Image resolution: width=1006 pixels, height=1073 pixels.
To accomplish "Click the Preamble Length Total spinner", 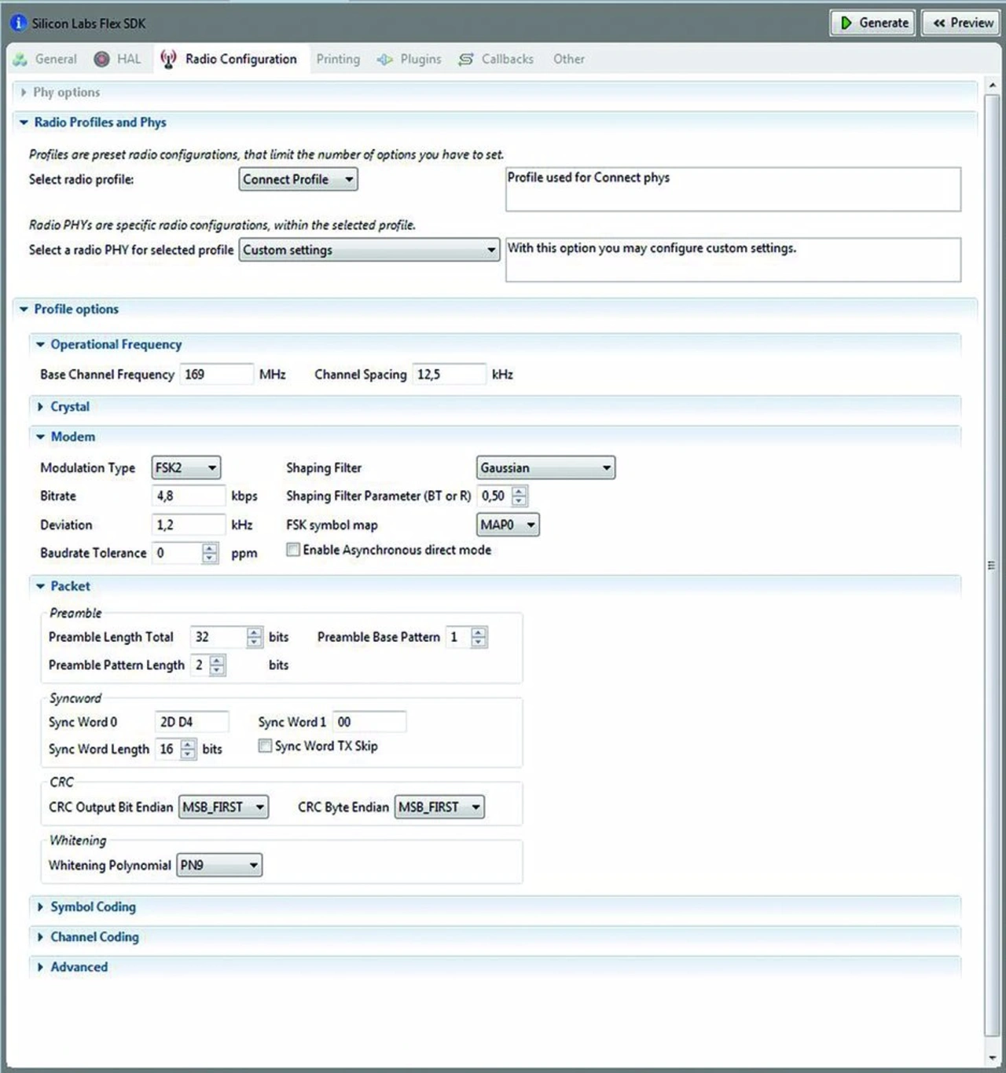I will pyautogui.click(x=254, y=637).
